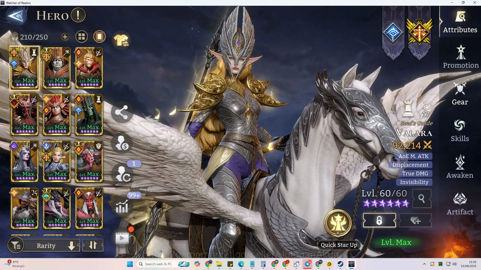This screenshot has width=481, height=270.
Task: Toggle the hero lock button
Action: coord(379,220)
